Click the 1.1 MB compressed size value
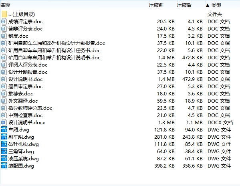The height and width of the screenshot is (186, 240). click(x=194, y=123)
